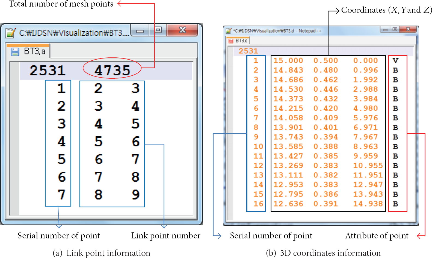Maximize the BT3.d Notepad++ window

click(395, 29)
